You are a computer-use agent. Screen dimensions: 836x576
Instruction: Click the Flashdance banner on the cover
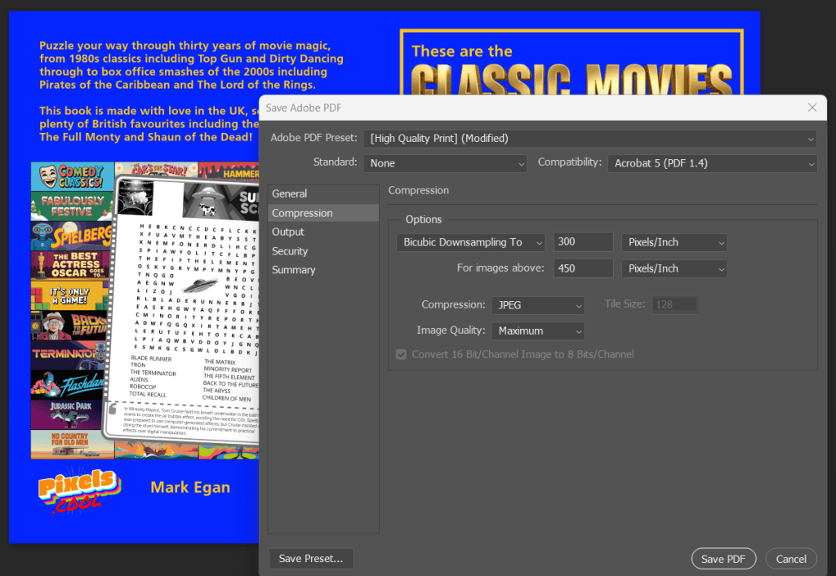[x=68, y=385]
